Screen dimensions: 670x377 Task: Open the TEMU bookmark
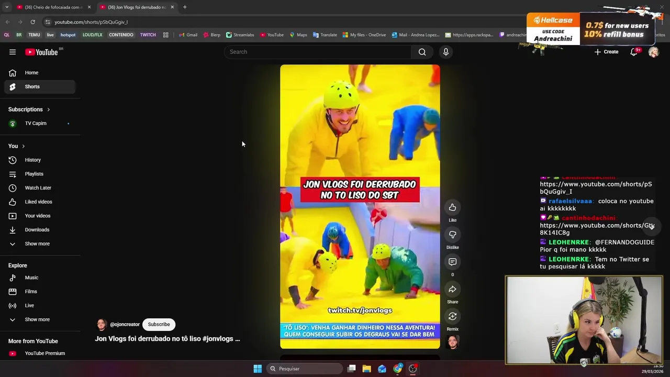[34, 35]
